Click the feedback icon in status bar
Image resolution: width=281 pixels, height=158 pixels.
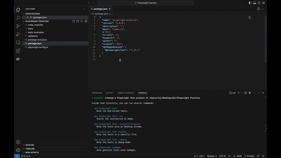(258, 156)
